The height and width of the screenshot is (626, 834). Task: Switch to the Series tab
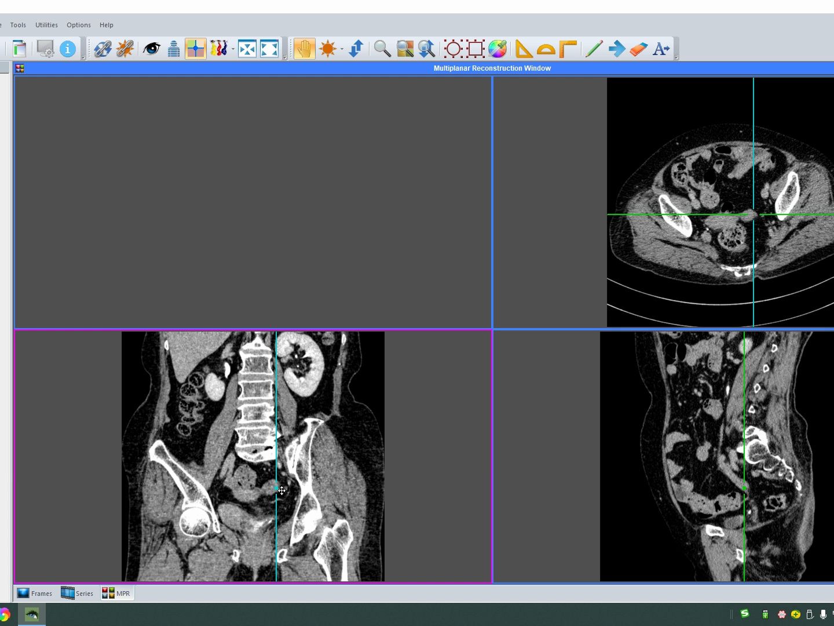click(77, 593)
